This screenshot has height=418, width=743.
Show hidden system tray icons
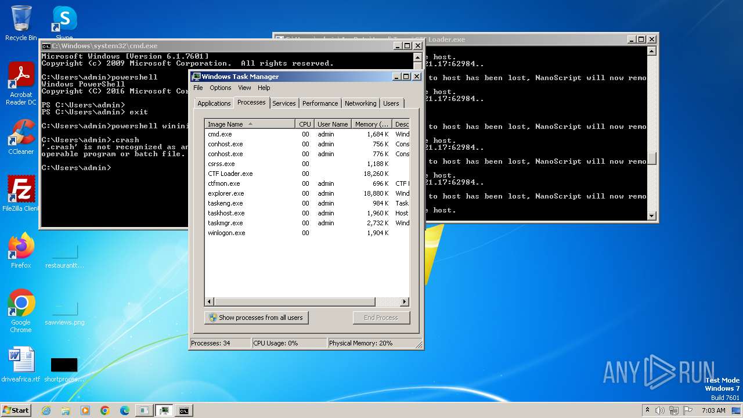pos(647,410)
